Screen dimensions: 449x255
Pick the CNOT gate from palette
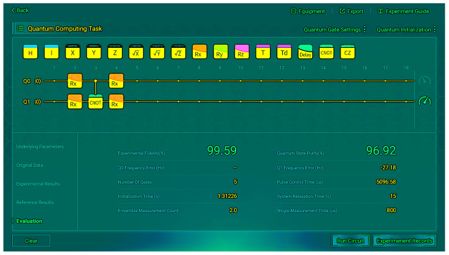[326, 52]
